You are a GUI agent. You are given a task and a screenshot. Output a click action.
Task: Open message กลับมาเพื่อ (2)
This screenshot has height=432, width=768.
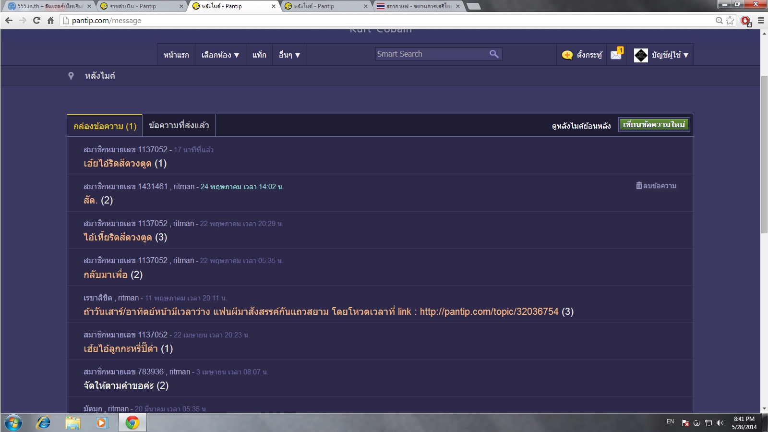(x=113, y=275)
